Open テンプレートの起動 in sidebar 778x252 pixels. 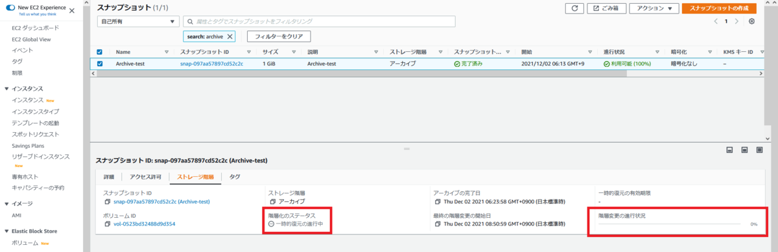coord(35,123)
